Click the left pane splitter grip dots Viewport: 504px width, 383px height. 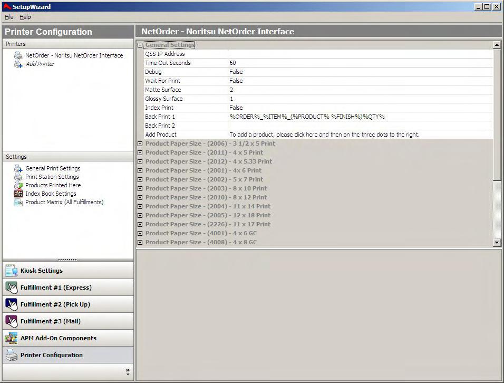pyautogui.click(x=67, y=260)
